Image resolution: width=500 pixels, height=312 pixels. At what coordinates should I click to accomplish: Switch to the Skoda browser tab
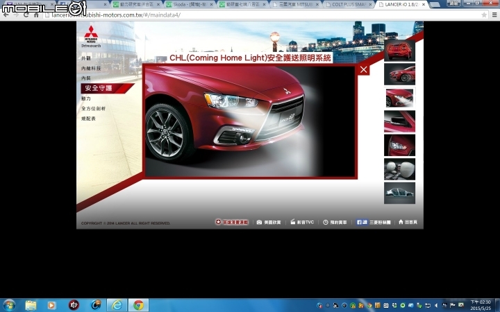(x=190, y=4)
